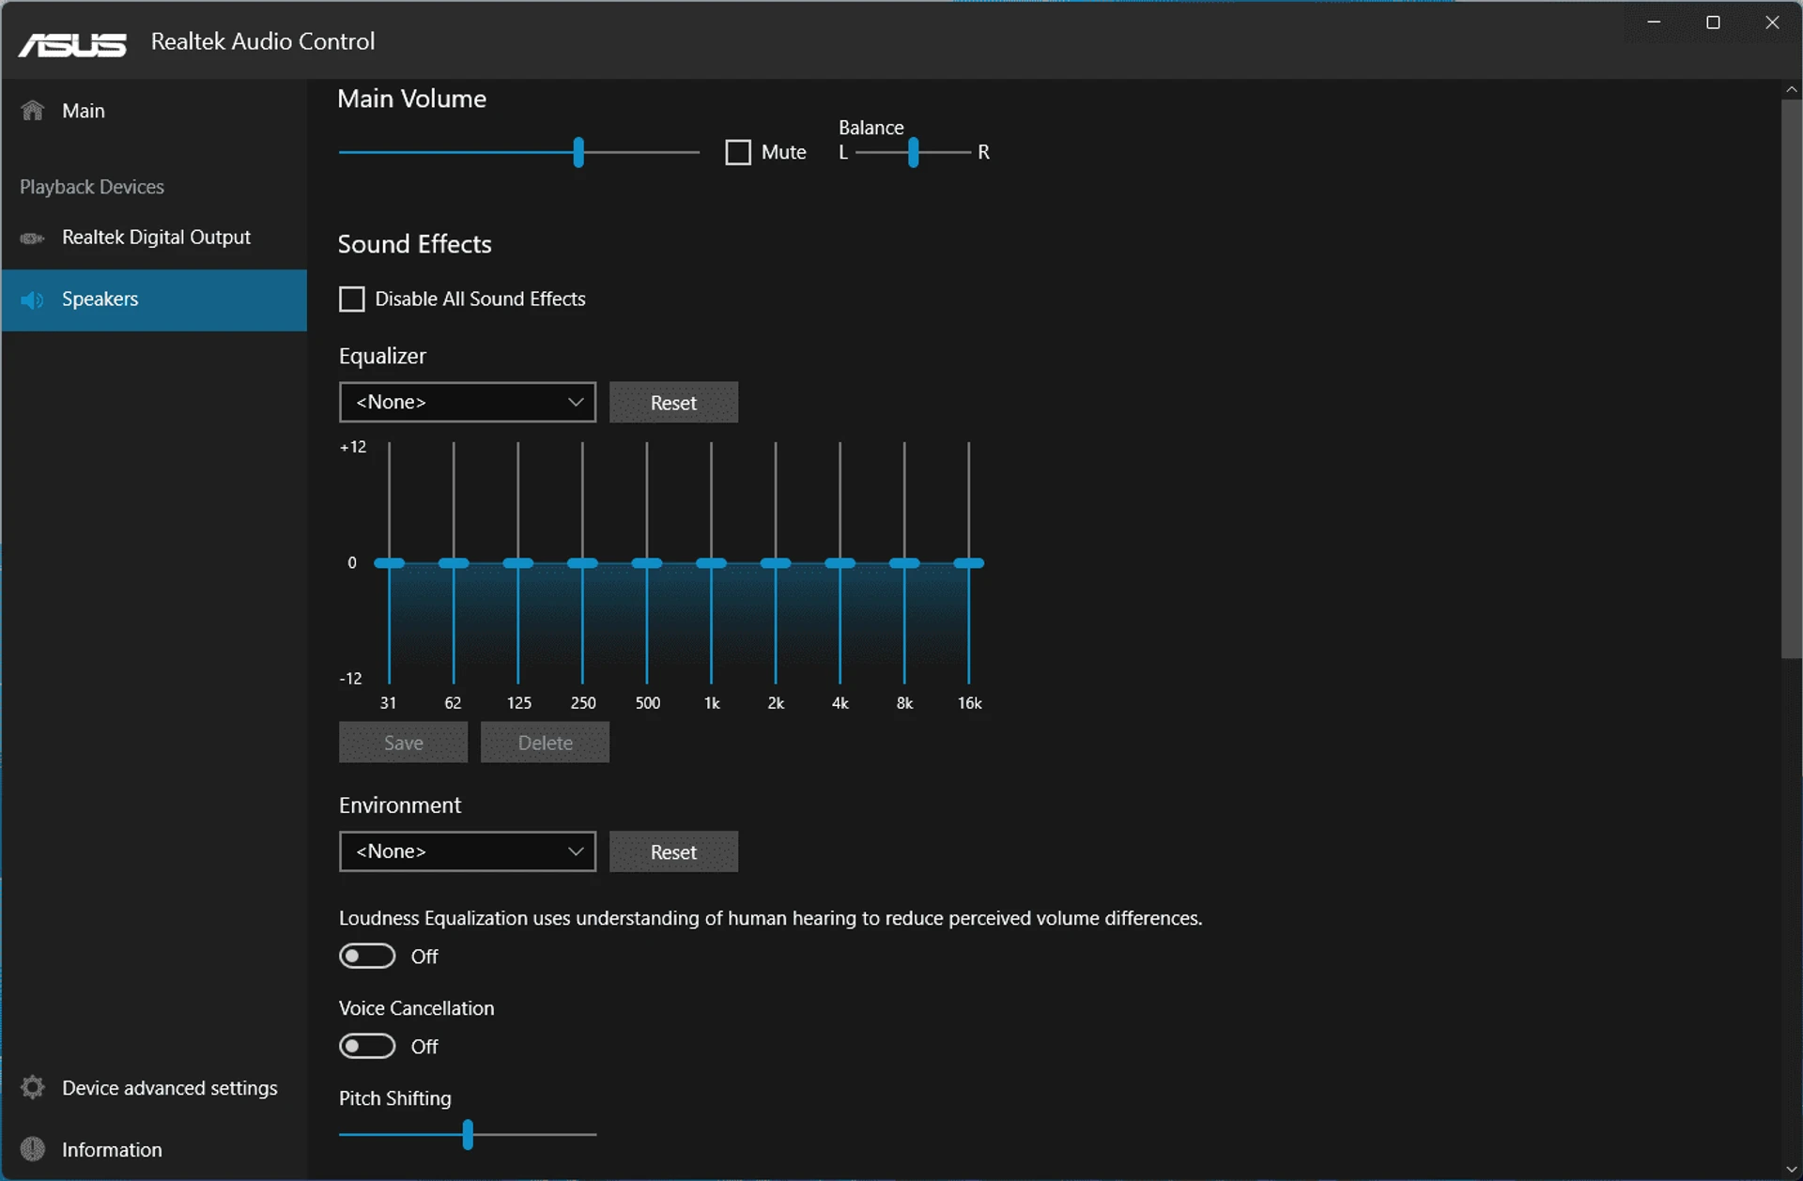Click the Balance slider handle
Screen dimensions: 1803x1181
coord(913,152)
